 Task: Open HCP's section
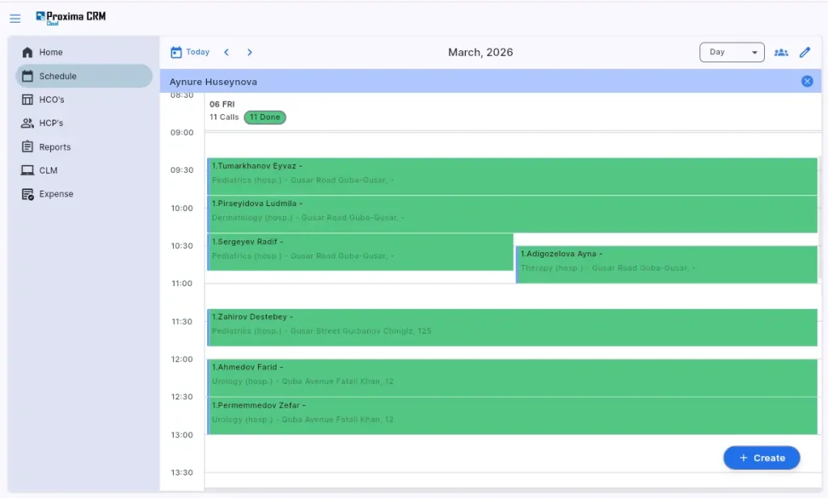84,123
